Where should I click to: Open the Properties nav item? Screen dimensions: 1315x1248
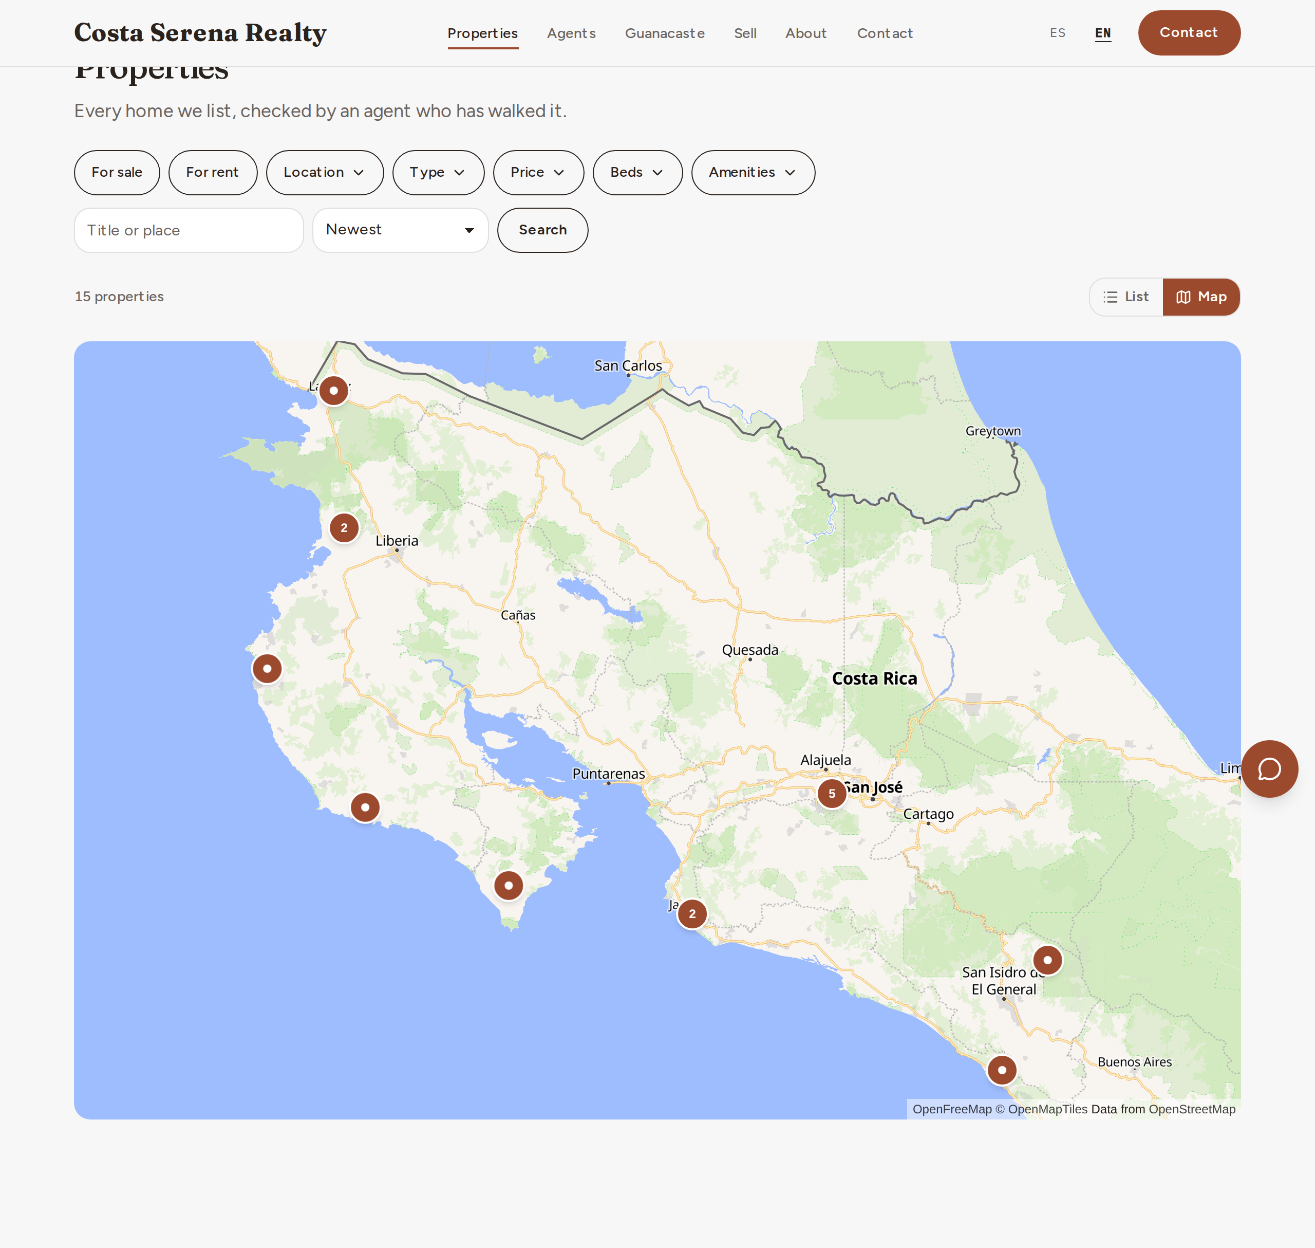[x=483, y=33]
